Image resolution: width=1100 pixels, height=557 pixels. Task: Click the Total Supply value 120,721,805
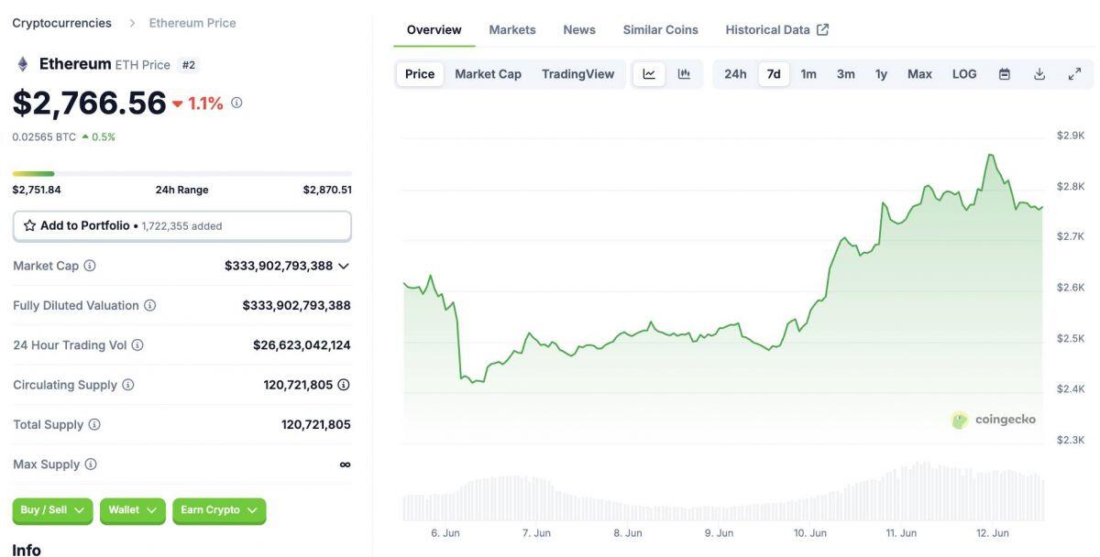coord(316,424)
